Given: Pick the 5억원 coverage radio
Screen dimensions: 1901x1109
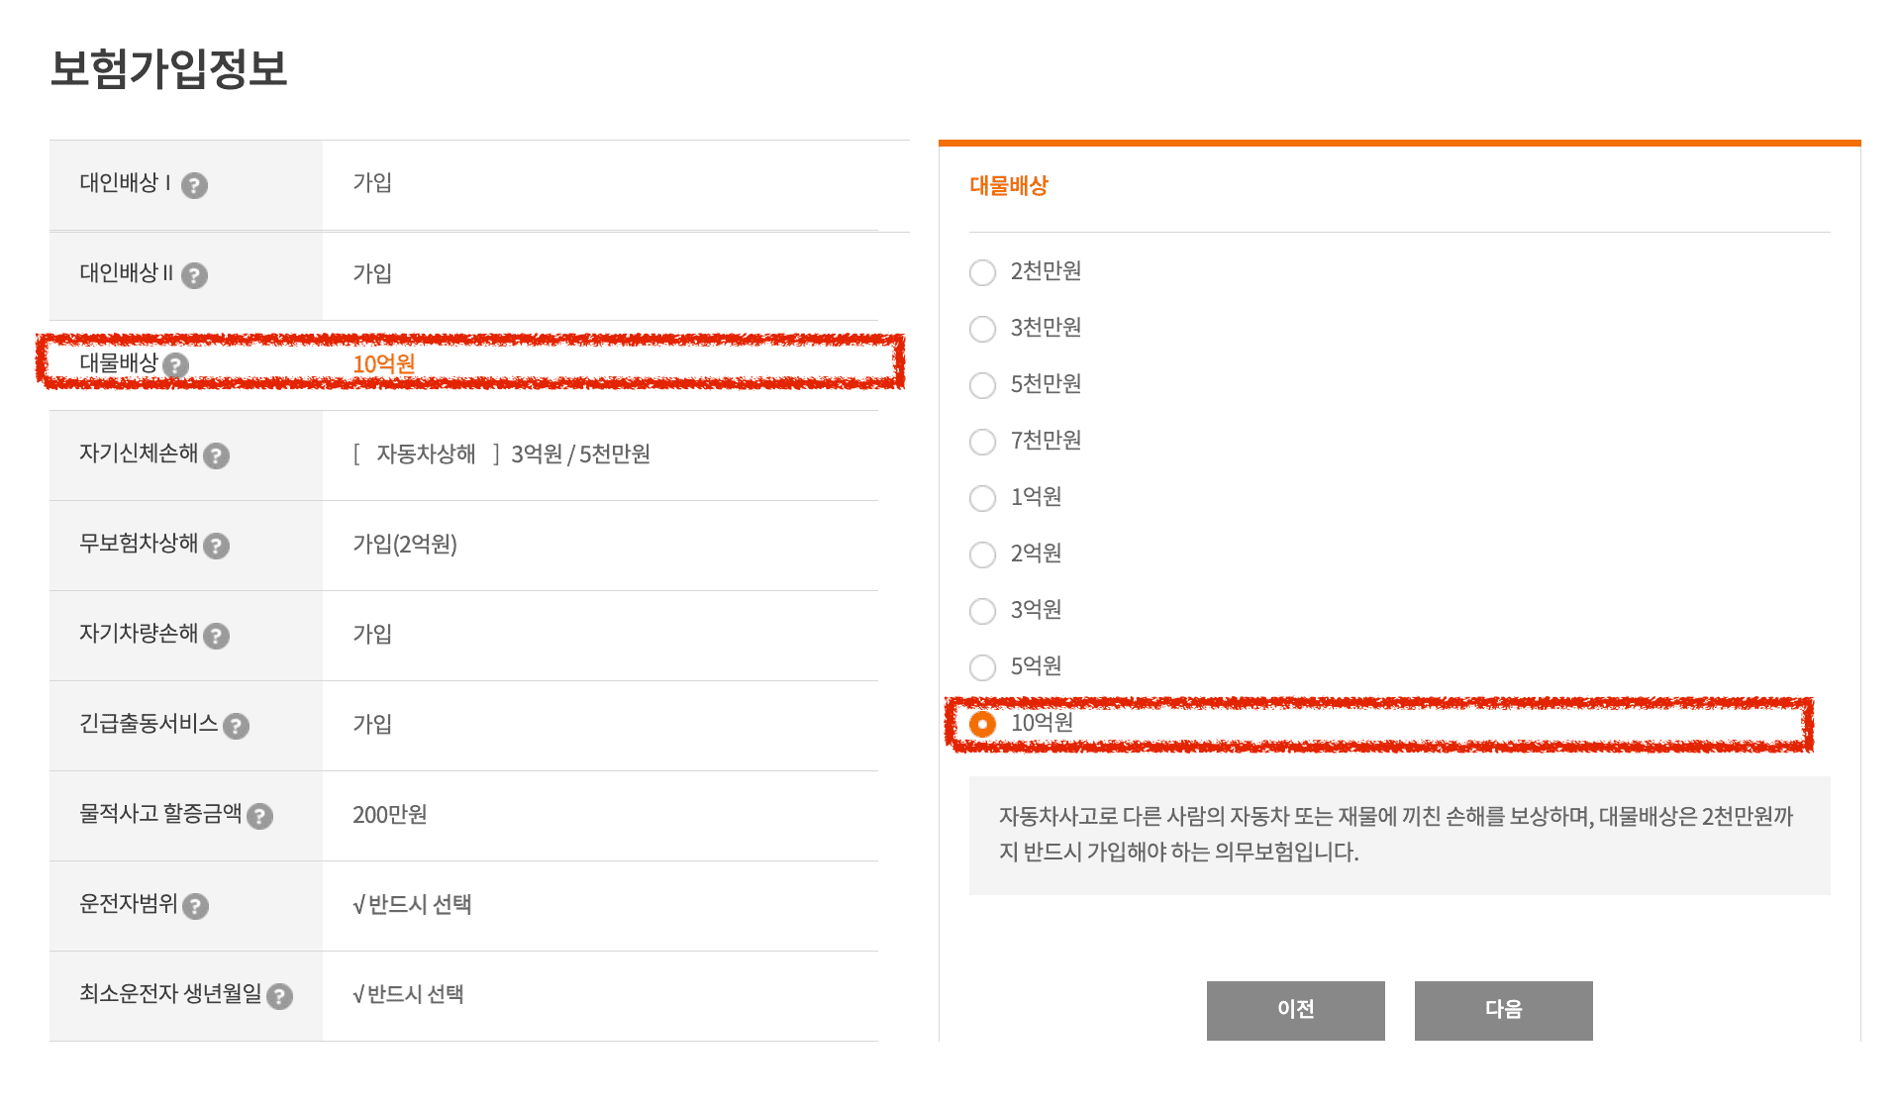Looking at the screenshot, I should click(x=982, y=667).
